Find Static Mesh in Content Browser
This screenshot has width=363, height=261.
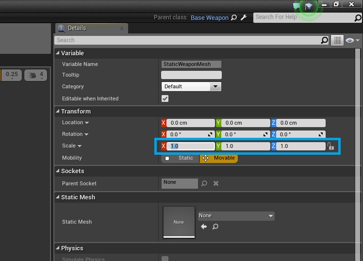(x=215, y=227)
